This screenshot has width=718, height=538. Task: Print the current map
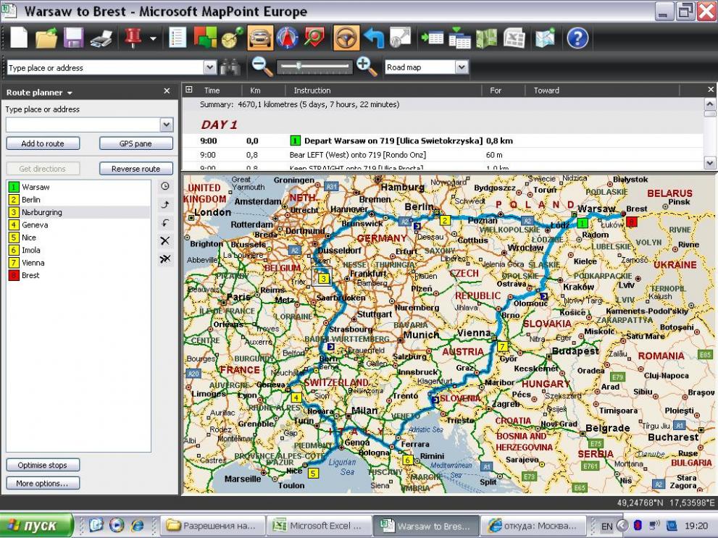point(101,38)
